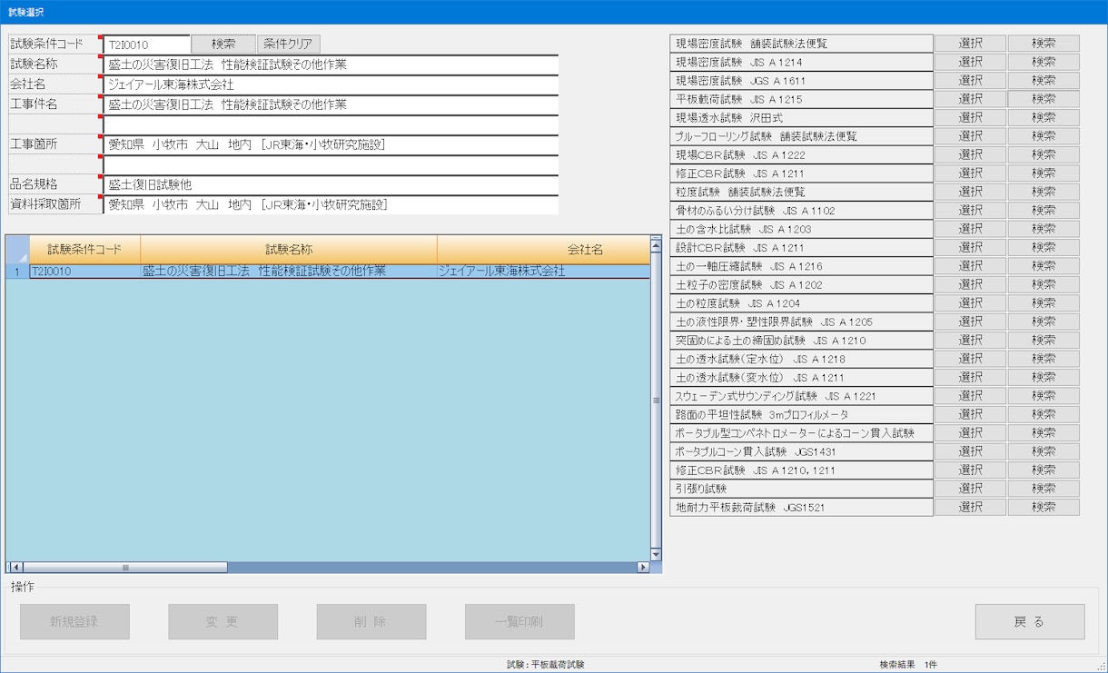Focus the 試験条件コード input containing T2I0010
This screenshot has width=1108, height=673.
coord(147,45)
